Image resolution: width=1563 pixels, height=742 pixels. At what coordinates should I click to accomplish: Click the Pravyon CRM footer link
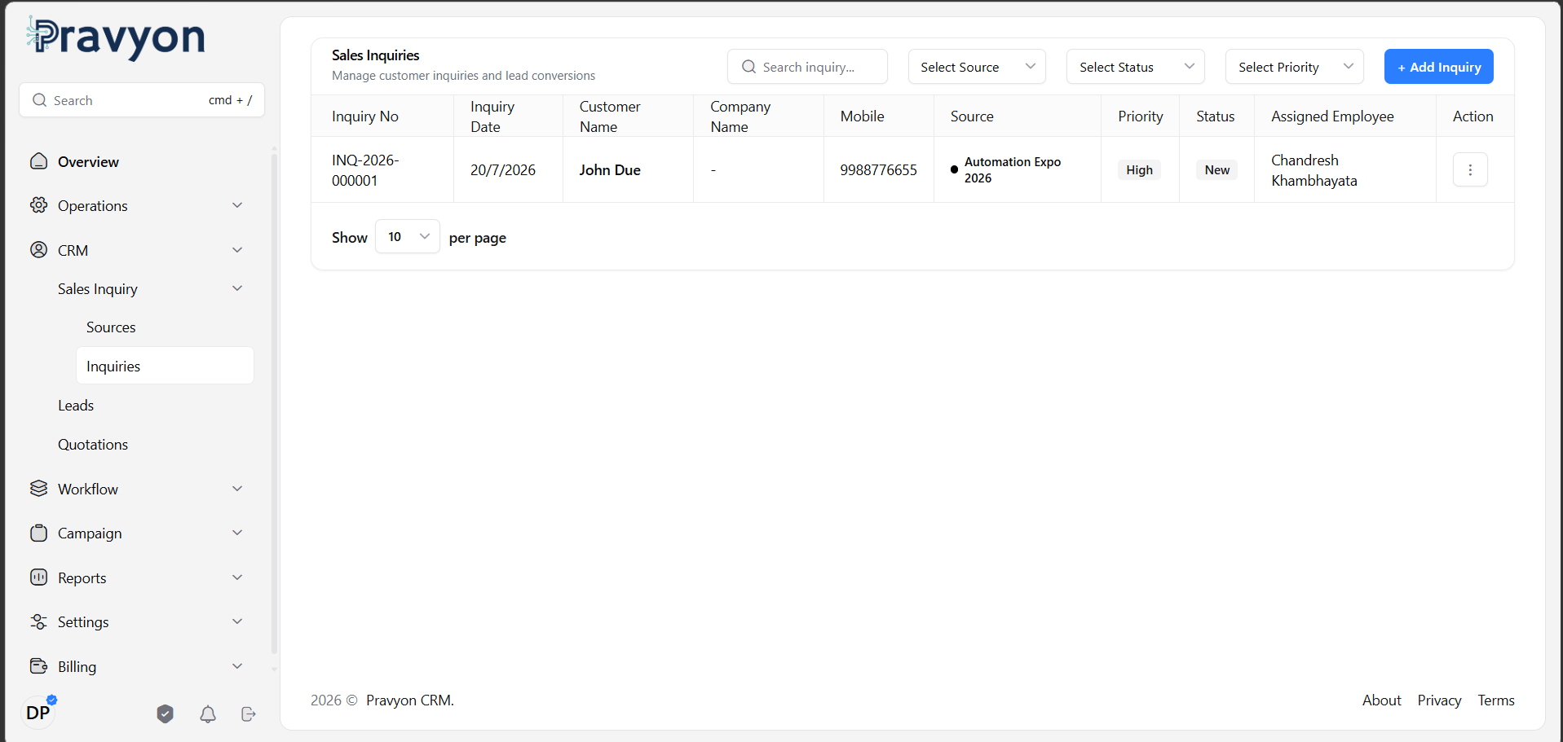coord(410,700)
